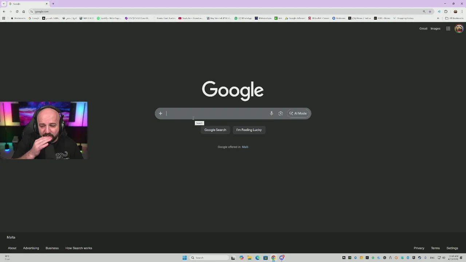Click I'm Feeling Lucky button
This screenshot has height=262, width=466.
(x=249, y=130)
